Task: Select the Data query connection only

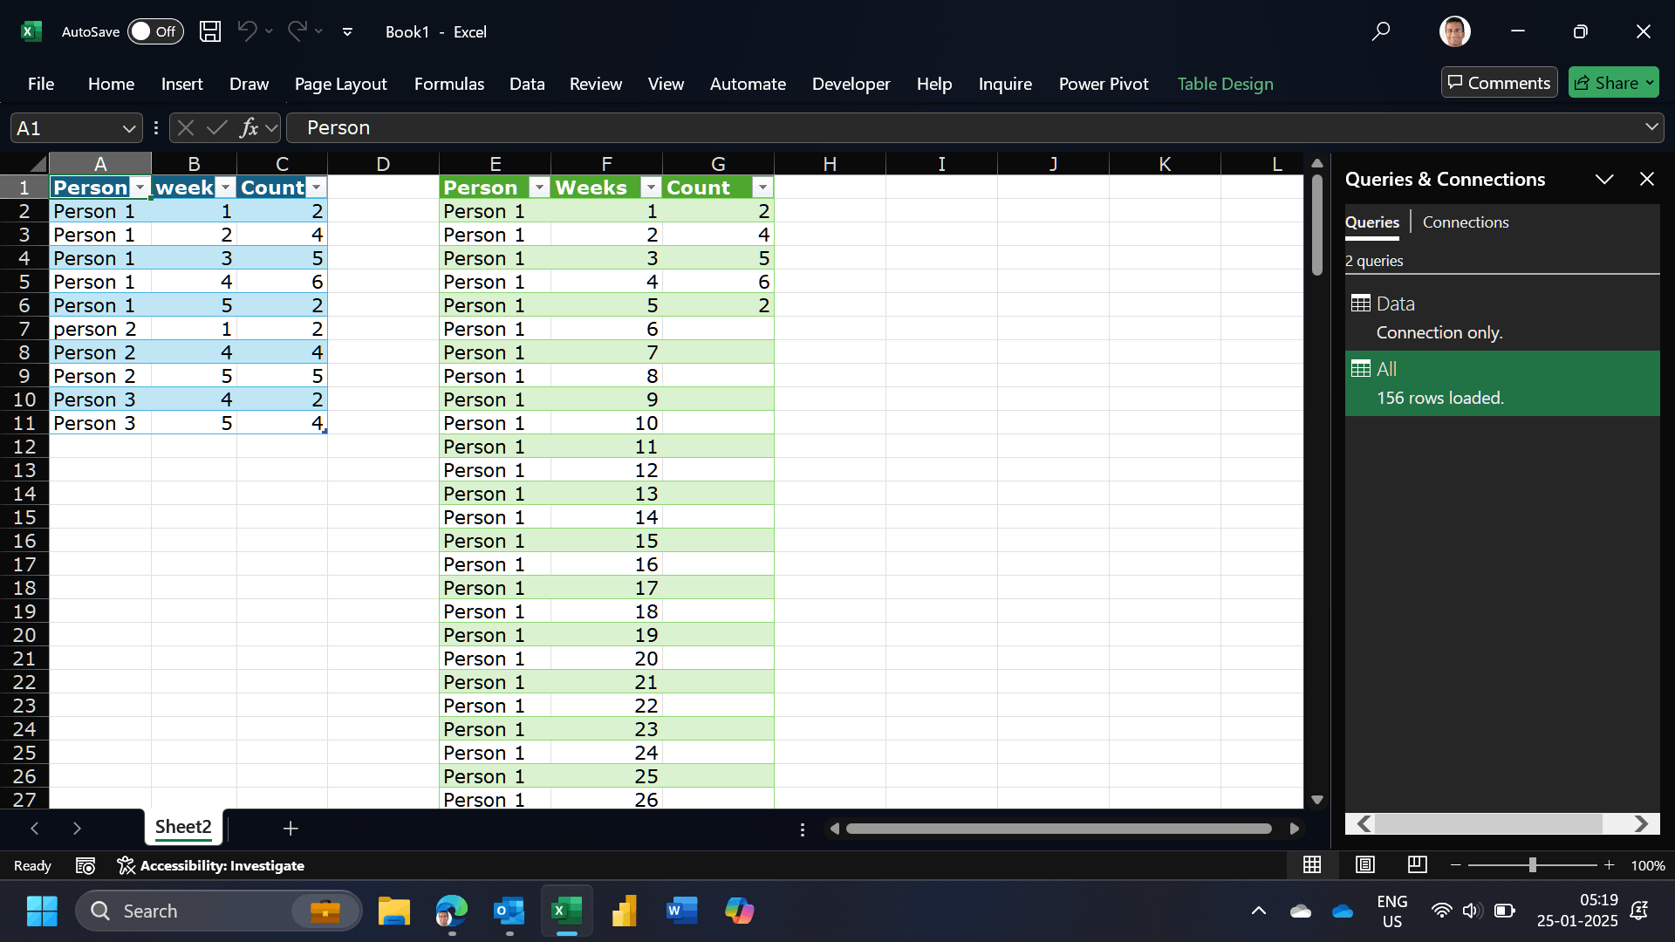Action: [1502, 317]
